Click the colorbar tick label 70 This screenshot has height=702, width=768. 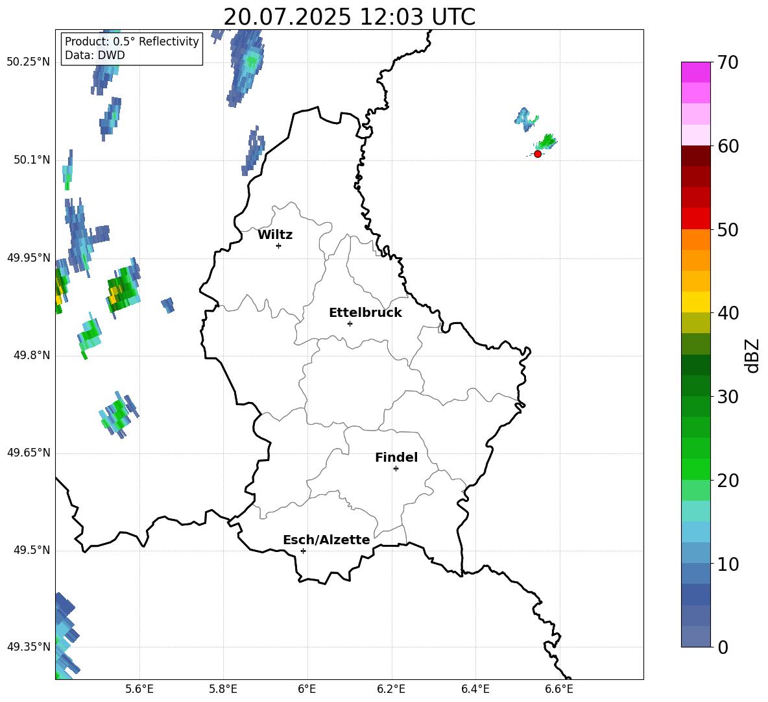[x=728, y=62]
